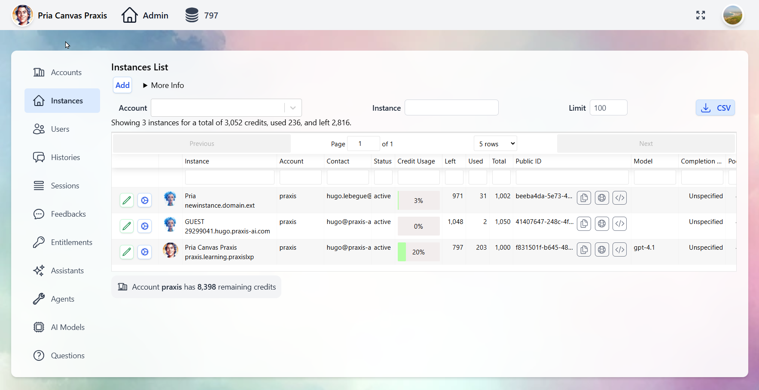
Task: Copy public ID f831501f-b645
Action: click(584, 249)
